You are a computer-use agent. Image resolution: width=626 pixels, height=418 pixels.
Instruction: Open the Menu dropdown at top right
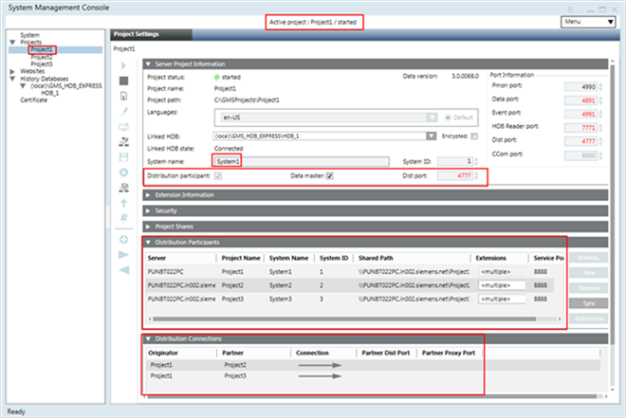580,20
